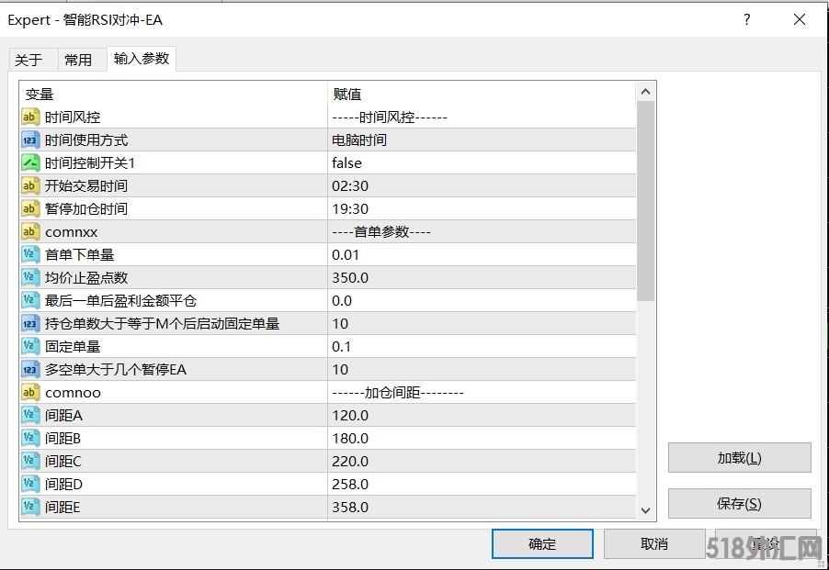The height and width of the screenshot is (570, 829).
Task: Click the integer icon beside 多空单大于几个暂停EA
Action: (x=30, y=369)
